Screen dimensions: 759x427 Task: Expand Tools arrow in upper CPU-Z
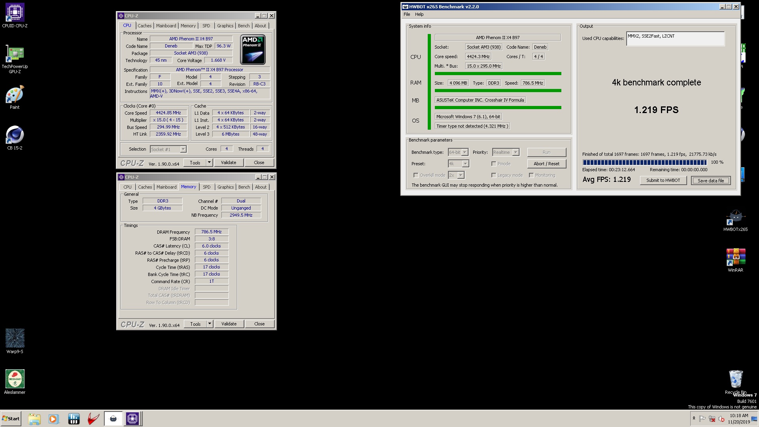[x=209, y=162]
